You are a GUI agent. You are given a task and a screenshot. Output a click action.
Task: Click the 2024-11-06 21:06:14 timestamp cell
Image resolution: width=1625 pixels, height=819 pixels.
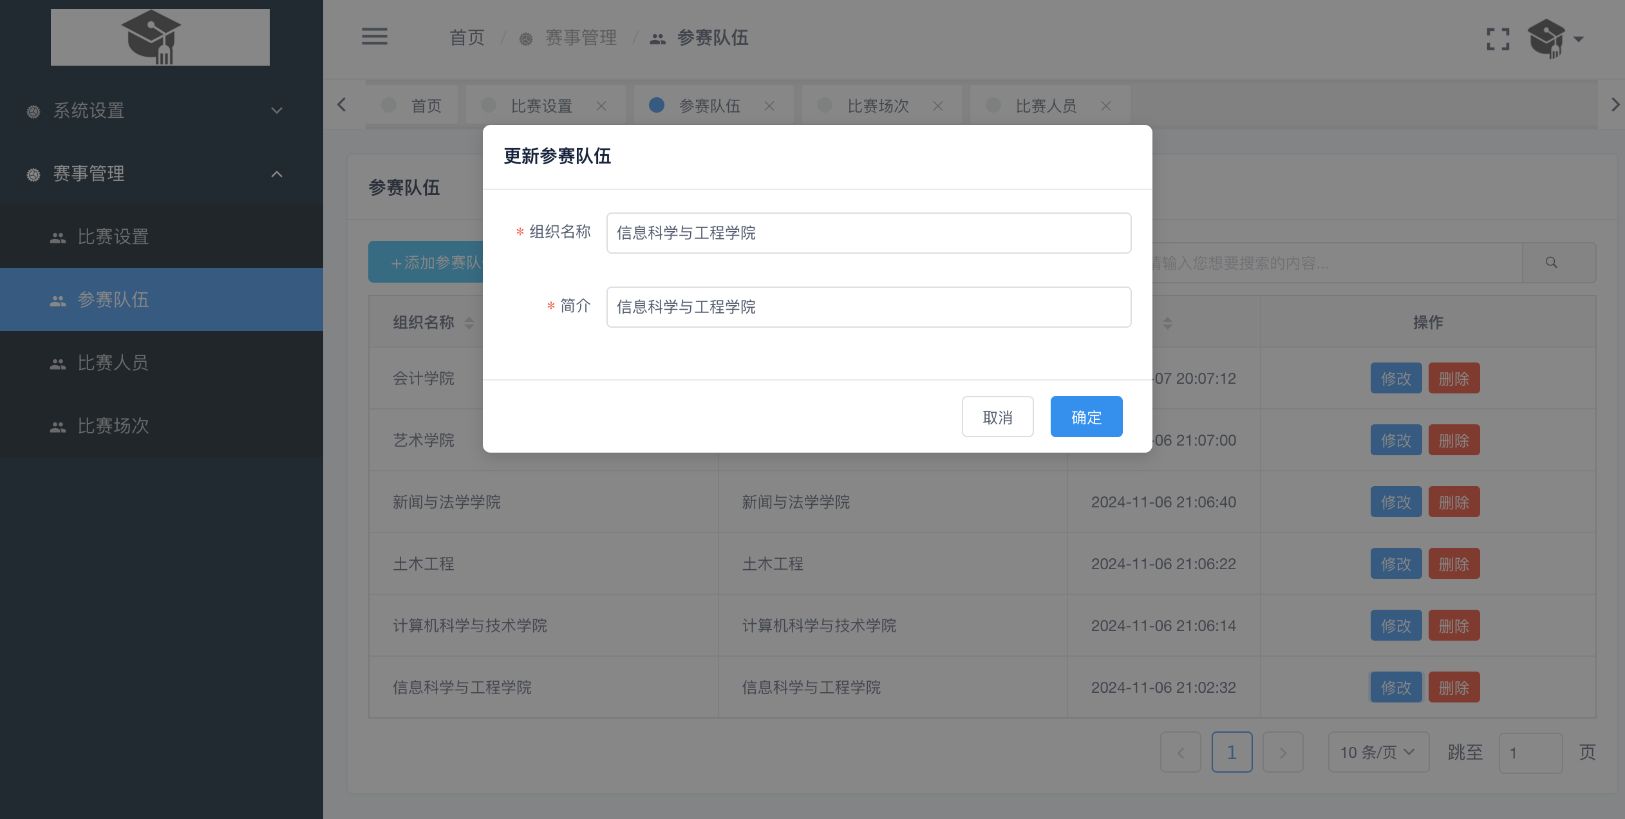coord(1163,626)
